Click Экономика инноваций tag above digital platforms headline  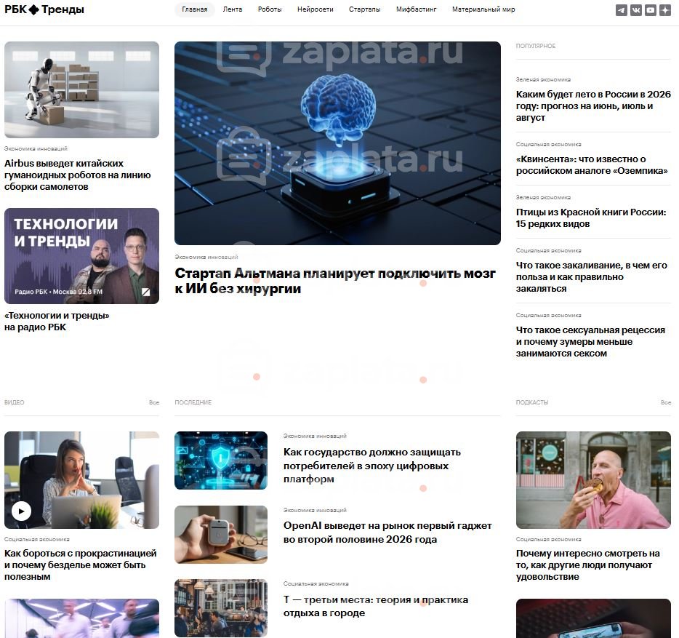315,436
